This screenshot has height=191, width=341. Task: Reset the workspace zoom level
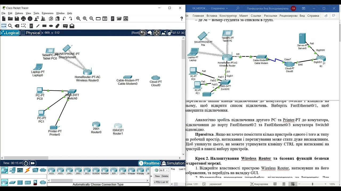click(x=85, y=19)
